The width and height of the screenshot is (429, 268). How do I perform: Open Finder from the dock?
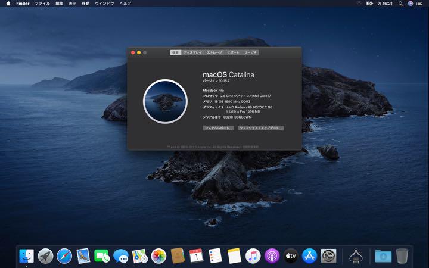pos(27,256)
